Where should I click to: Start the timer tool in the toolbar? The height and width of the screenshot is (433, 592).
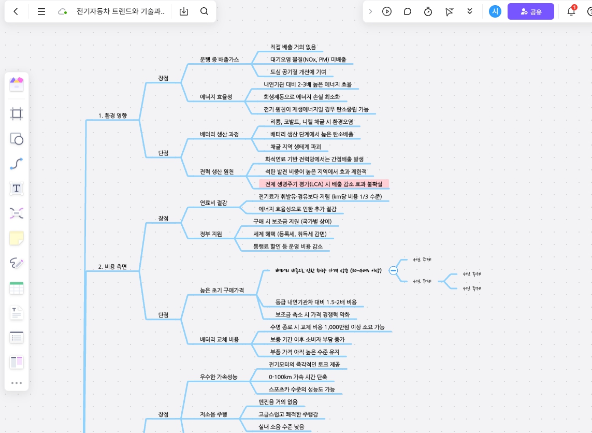point(428,11)
